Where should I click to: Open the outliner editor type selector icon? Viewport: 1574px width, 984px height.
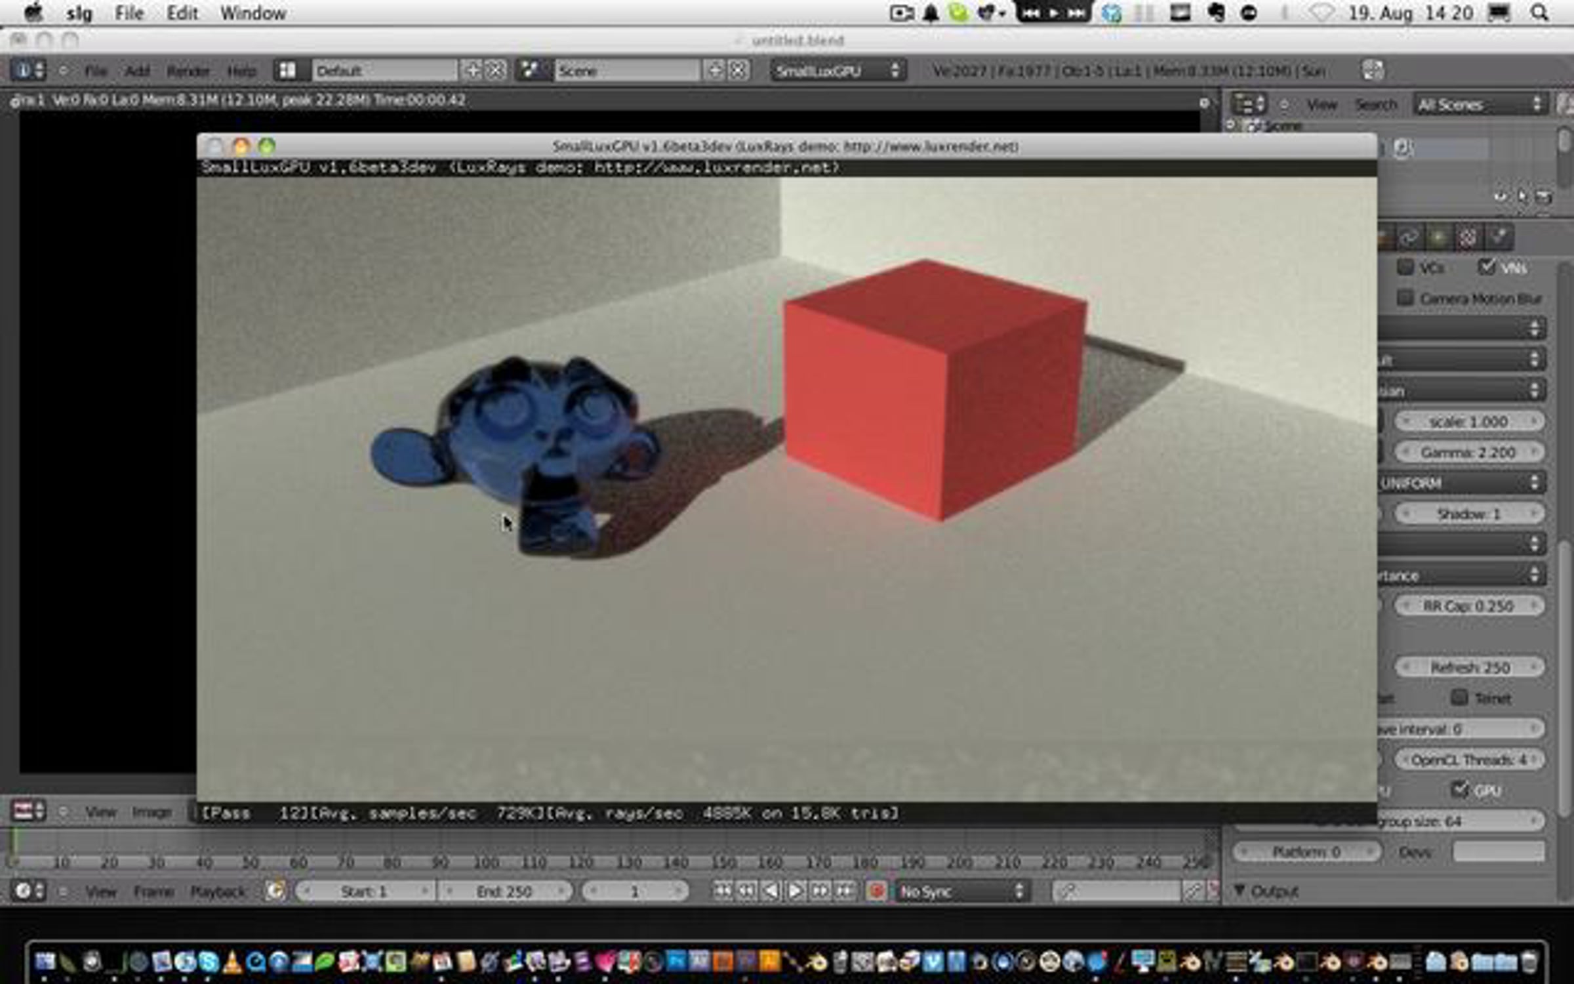point(1248,104)
